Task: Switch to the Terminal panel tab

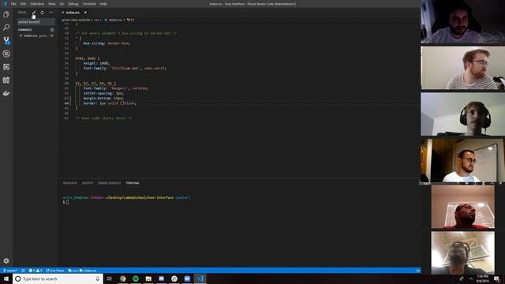Action: 133,183
